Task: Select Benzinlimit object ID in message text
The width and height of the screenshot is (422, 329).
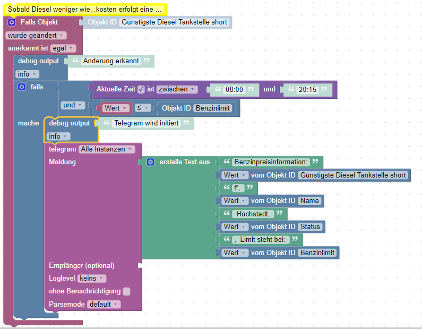Action: [317, 253]
